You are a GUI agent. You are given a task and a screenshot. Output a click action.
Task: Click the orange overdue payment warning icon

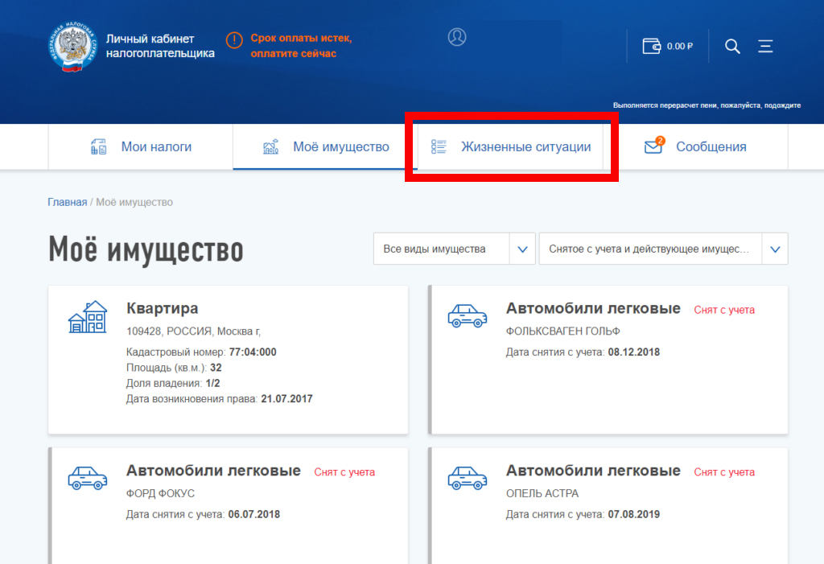(x=233, y=40)
